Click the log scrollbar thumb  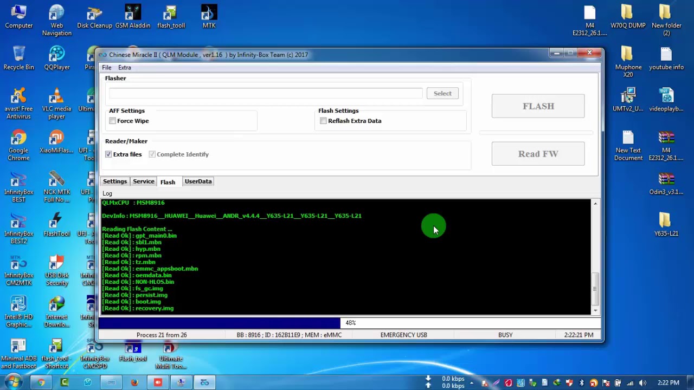pyautogui.click(x=595, y=289)
